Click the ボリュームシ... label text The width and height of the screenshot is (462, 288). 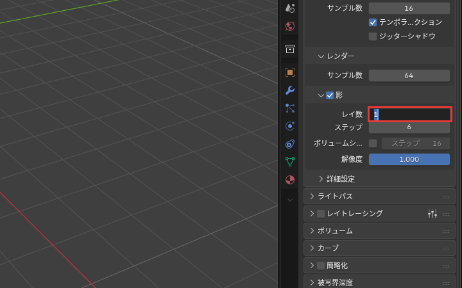point(338,143)
